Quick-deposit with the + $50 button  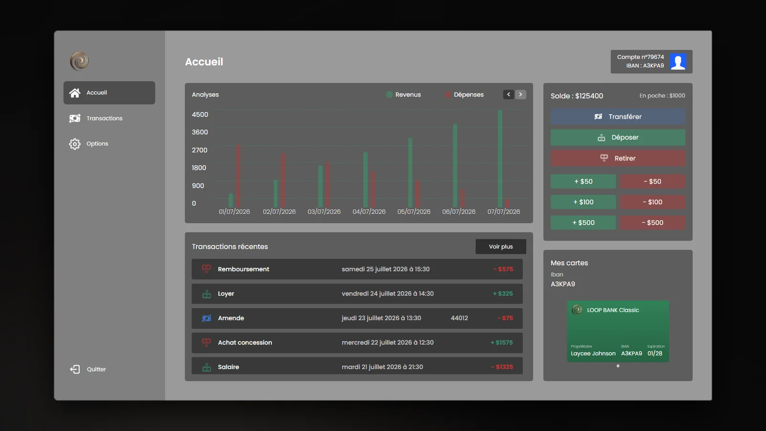tap(583, 181)
